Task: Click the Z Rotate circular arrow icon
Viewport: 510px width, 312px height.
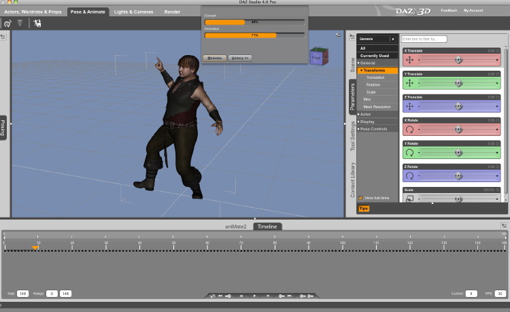Action: [x=410, y=176]
